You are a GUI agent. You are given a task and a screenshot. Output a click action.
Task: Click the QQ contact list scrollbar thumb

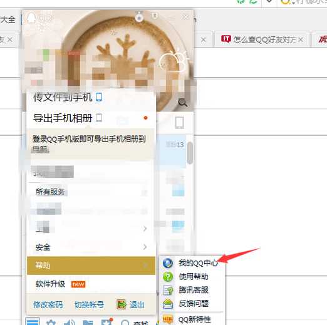pyautogui.click(x=190, y=153)
